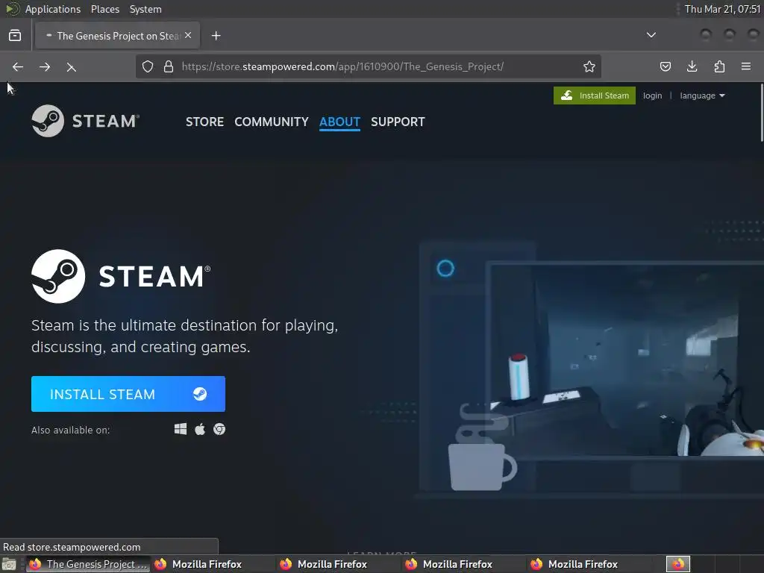This screenshot has height=573, width=764.
Task: Select Chromebook platform icon
Action: [x=219, y=429]
